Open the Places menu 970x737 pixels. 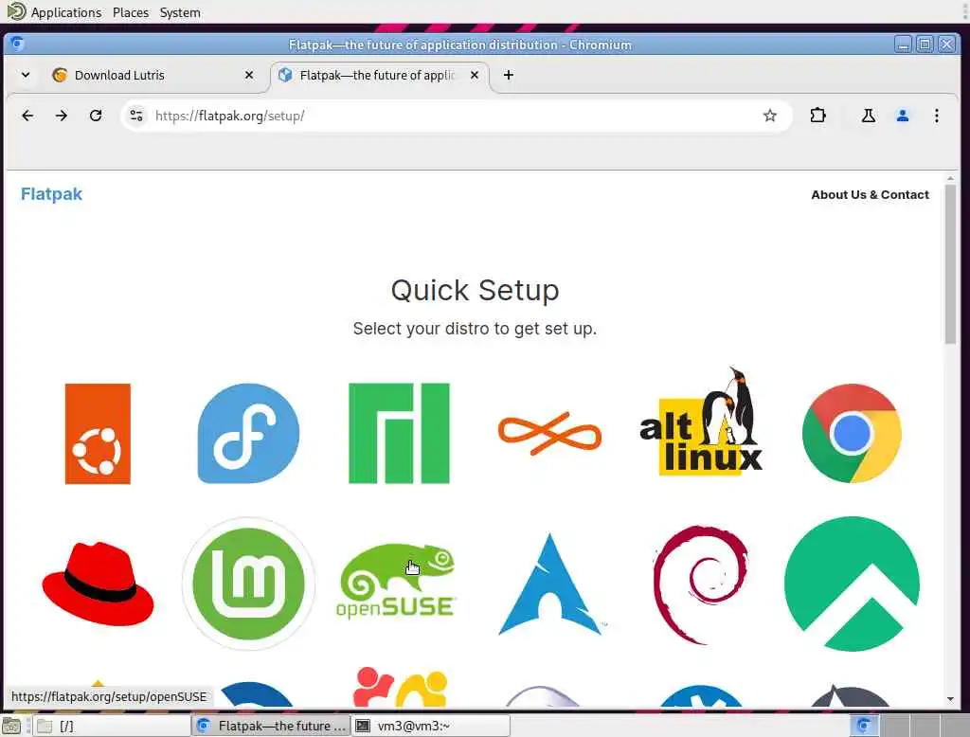click(131, 12)
